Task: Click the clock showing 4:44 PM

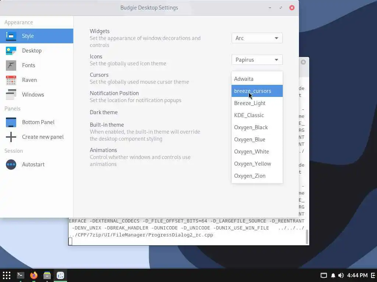Action: pyautogui.click(x=357, y=275)
